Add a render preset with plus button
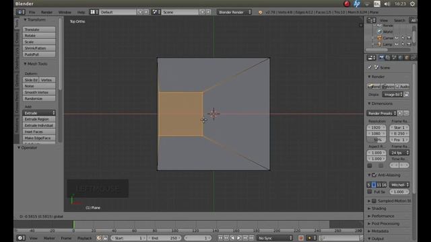The image size is (431, 242). pos(400,114)
